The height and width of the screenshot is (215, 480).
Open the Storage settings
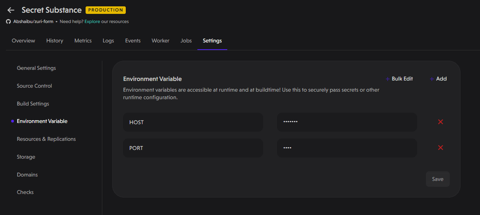(26, 157)
